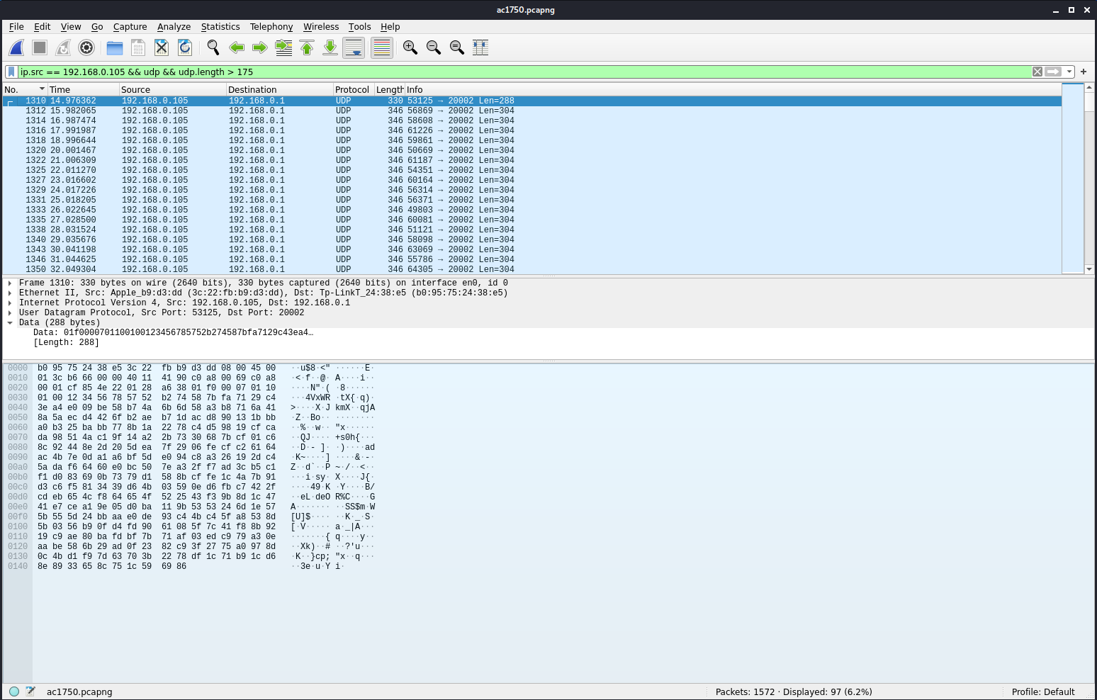Open the View menu
Viewport: 1097px width, 700px height.
coord(71,26)
